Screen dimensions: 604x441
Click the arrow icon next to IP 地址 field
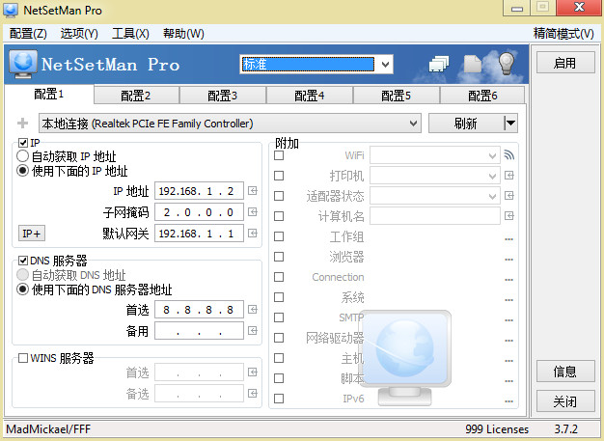coord(252,191)
